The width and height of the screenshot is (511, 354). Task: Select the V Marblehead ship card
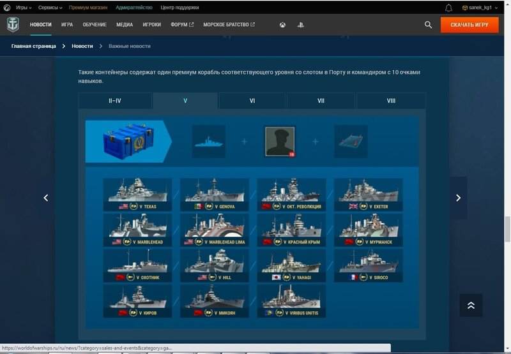tap(137, 230)
